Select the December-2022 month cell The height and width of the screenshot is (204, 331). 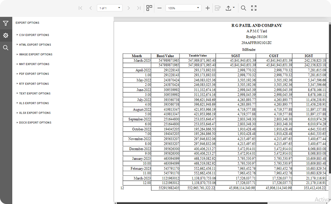click(137, 149)
